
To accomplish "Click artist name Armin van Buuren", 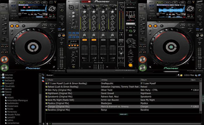I will point(110,100).
